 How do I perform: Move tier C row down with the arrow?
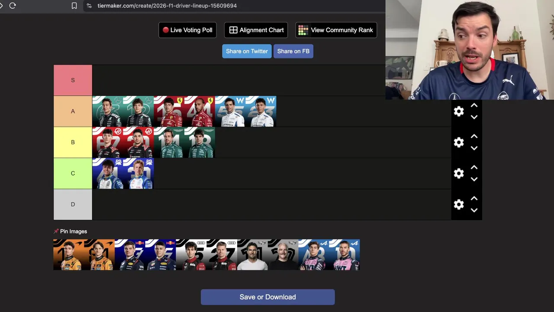474,179
